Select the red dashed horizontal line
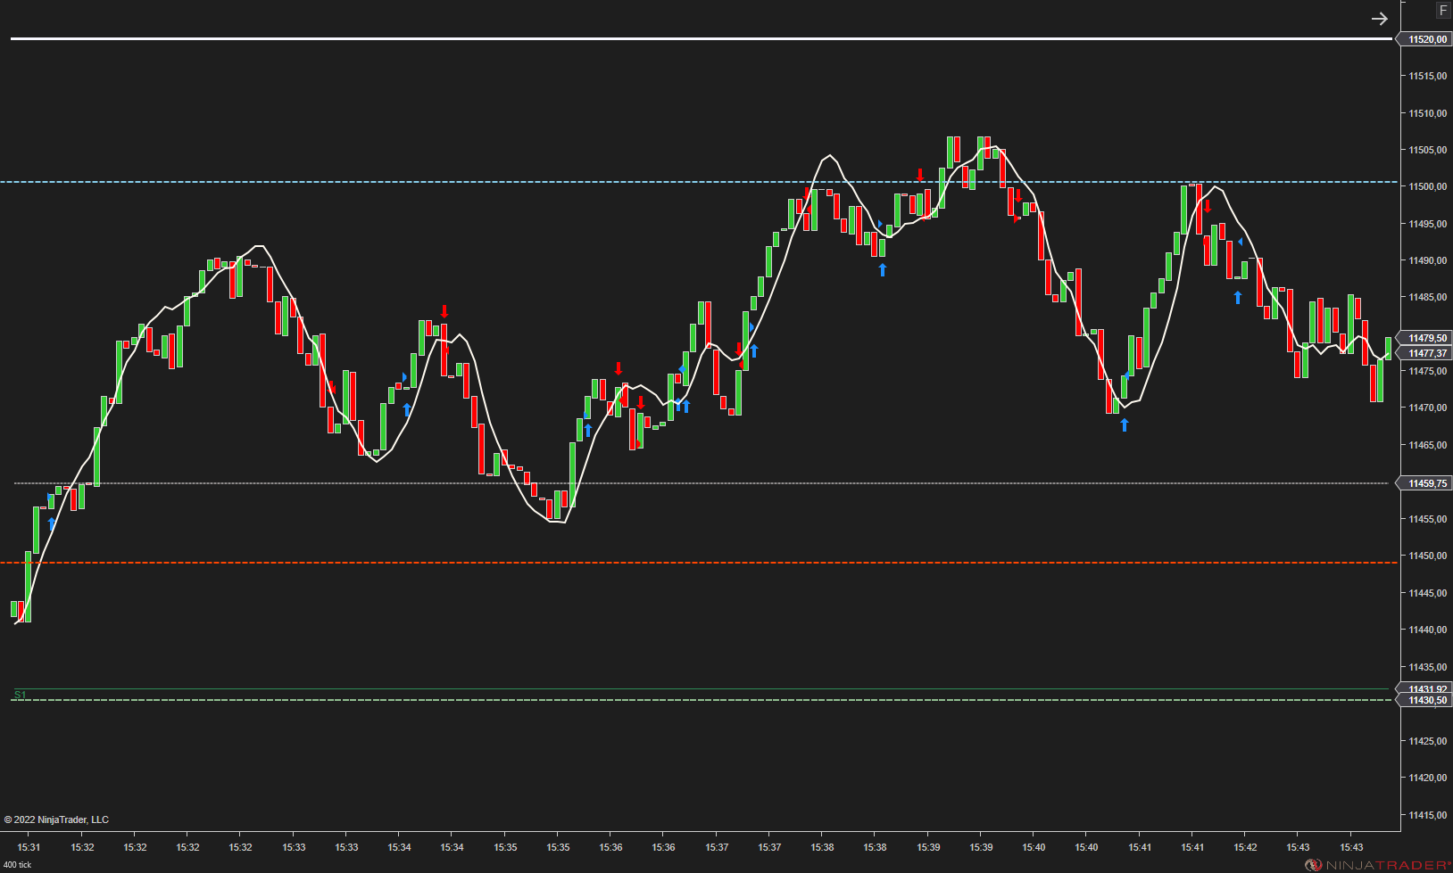 click(700, 563)
